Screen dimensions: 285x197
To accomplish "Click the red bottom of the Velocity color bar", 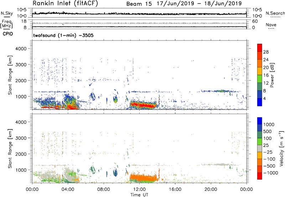I will [260, 176].
